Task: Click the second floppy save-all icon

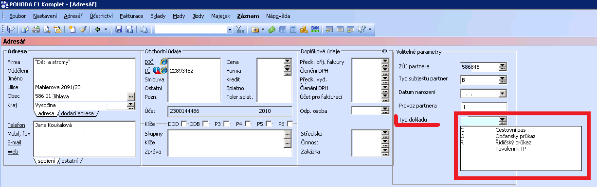Action: [x=129, y=30]
